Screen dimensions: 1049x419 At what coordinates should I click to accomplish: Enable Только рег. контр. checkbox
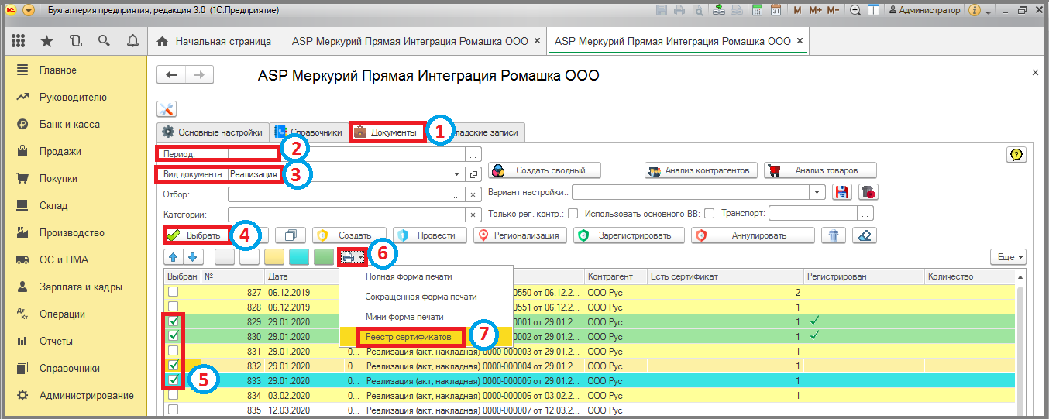573,213
